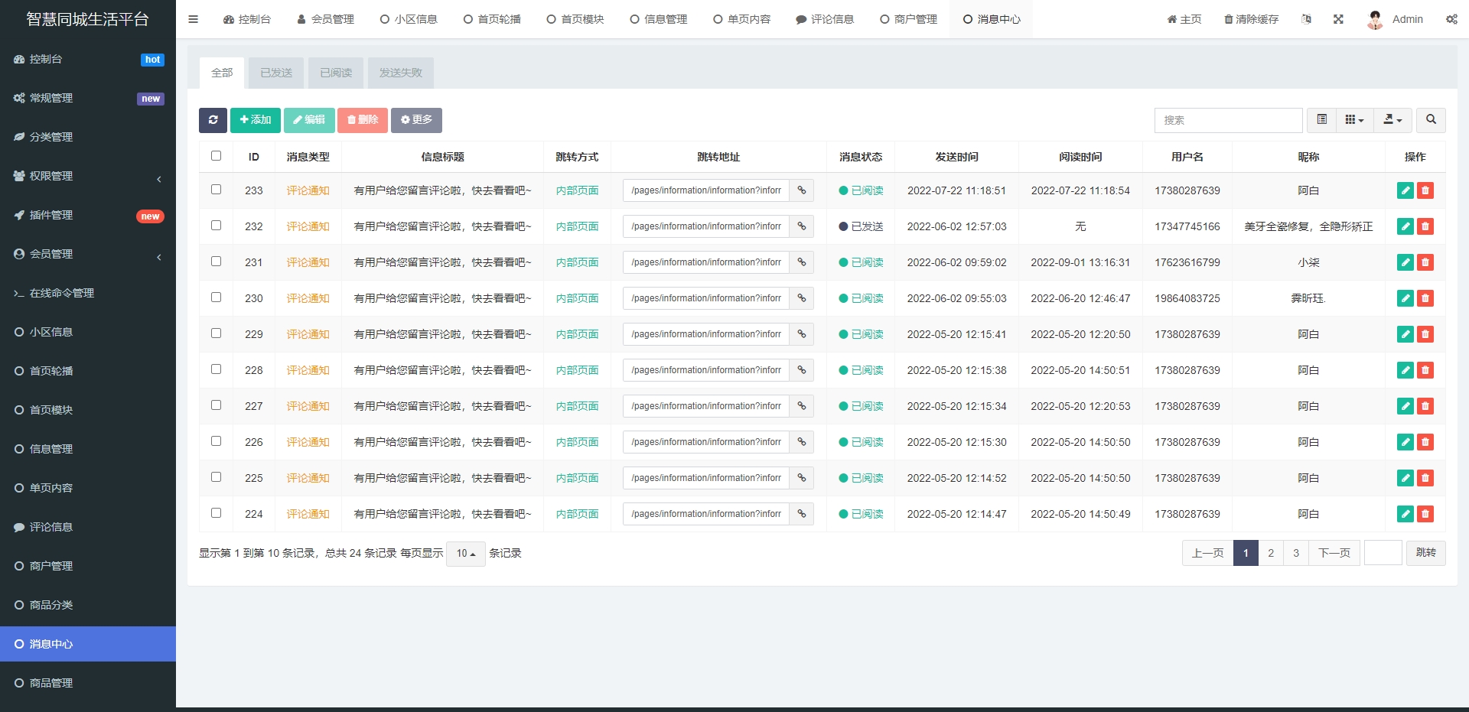Click the 搜索 search input field
The height and width of the screenshot is (712, 1469).
click(1228, 120)
